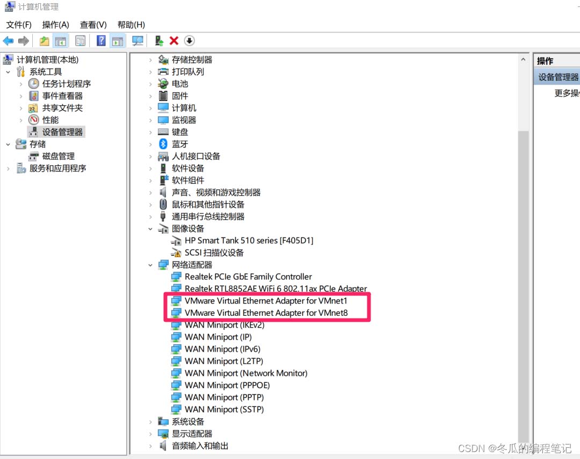The width and height of the screenshot is (580, 459).
Task: Toggle the show/hide console tree icon
Action: (61, 41)
